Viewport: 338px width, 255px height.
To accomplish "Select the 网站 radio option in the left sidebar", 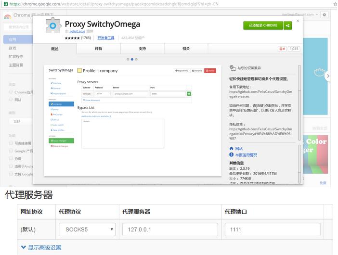I will [11, 100].
